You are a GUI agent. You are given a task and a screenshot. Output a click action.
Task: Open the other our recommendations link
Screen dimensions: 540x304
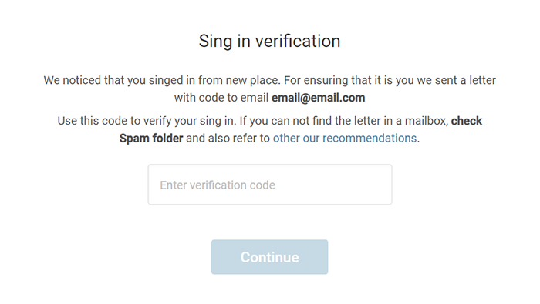345,138
